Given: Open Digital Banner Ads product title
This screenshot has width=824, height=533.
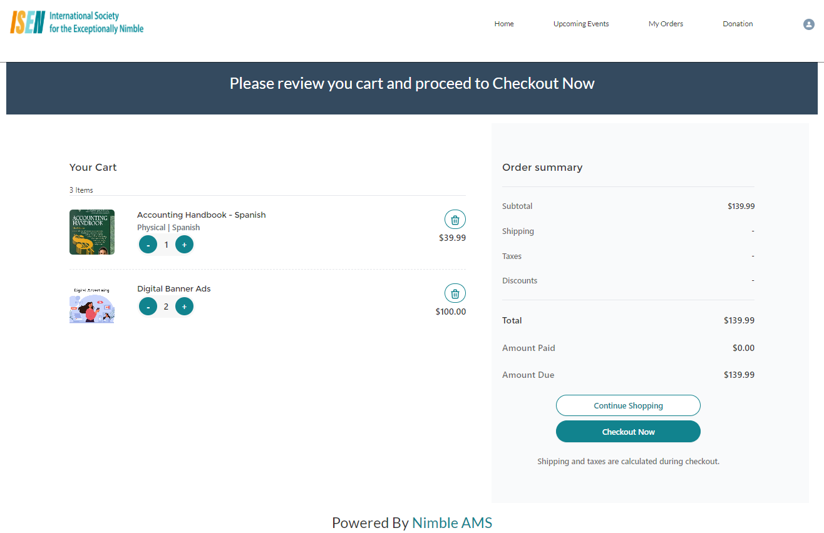Looking at the screenshot, I should 173,288.
